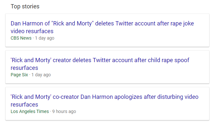
Task: Click the Los Angeles Times source label
Action: 30,111
